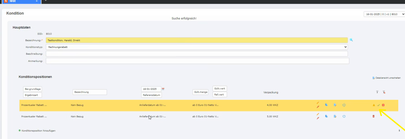405x139 pixels.
Task: Clear filters with the funnel-remove icon
Action: tap(384, 92)
